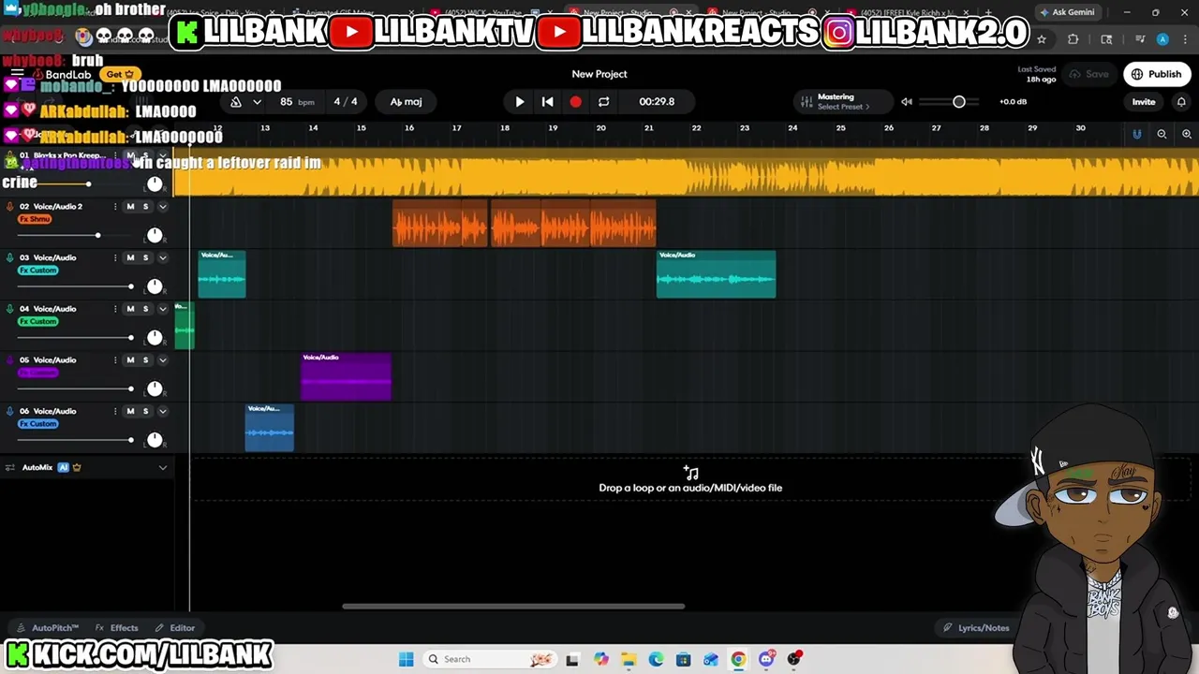Open track 06 three-dot options menu
This screenshot has height=674, width=1199.
[115, 411]
